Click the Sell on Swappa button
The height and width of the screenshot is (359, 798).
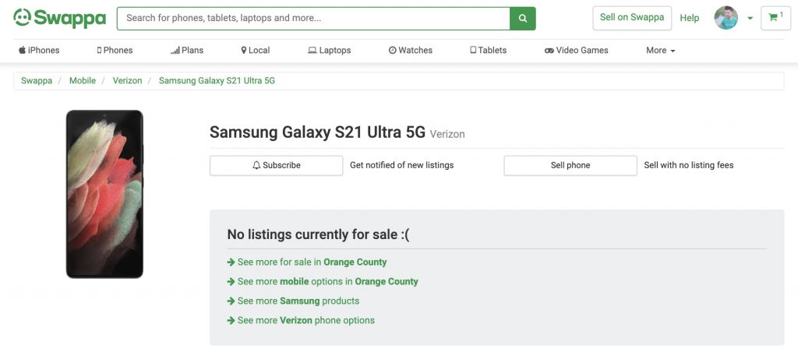632,18
